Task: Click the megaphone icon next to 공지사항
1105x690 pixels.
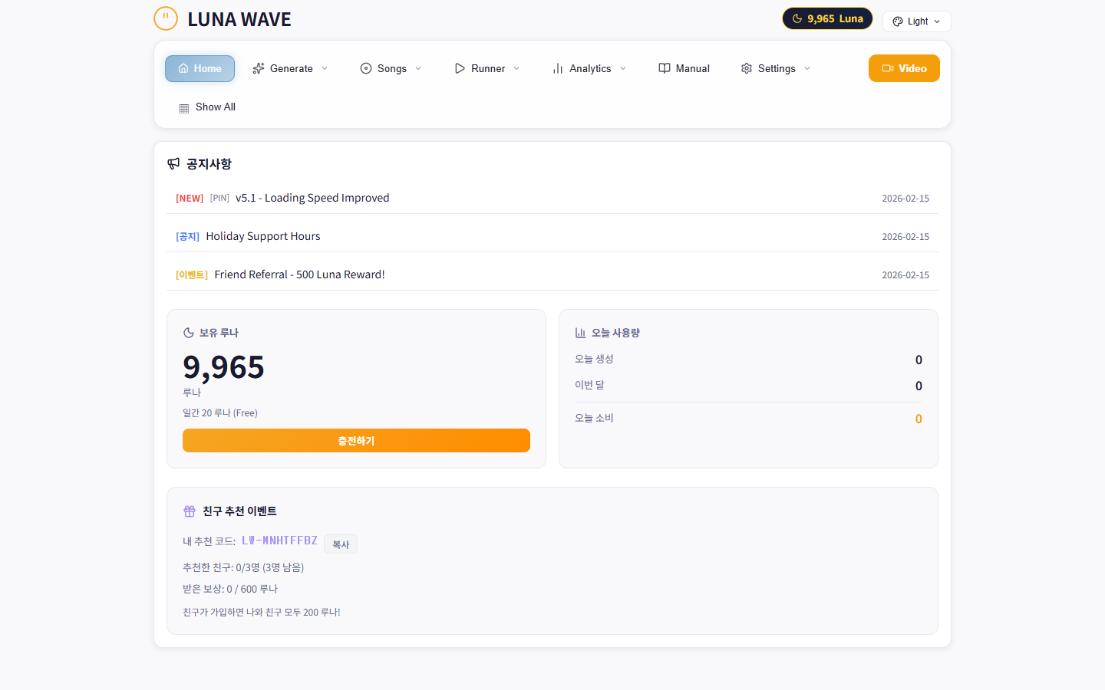Action: (173, 163)
